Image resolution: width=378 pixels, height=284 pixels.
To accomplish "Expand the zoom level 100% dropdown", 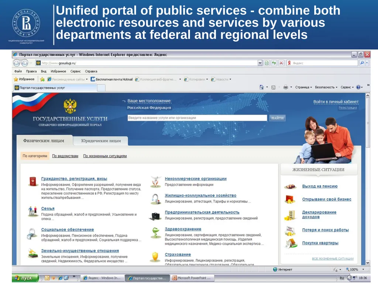I will tap(363, 269).
